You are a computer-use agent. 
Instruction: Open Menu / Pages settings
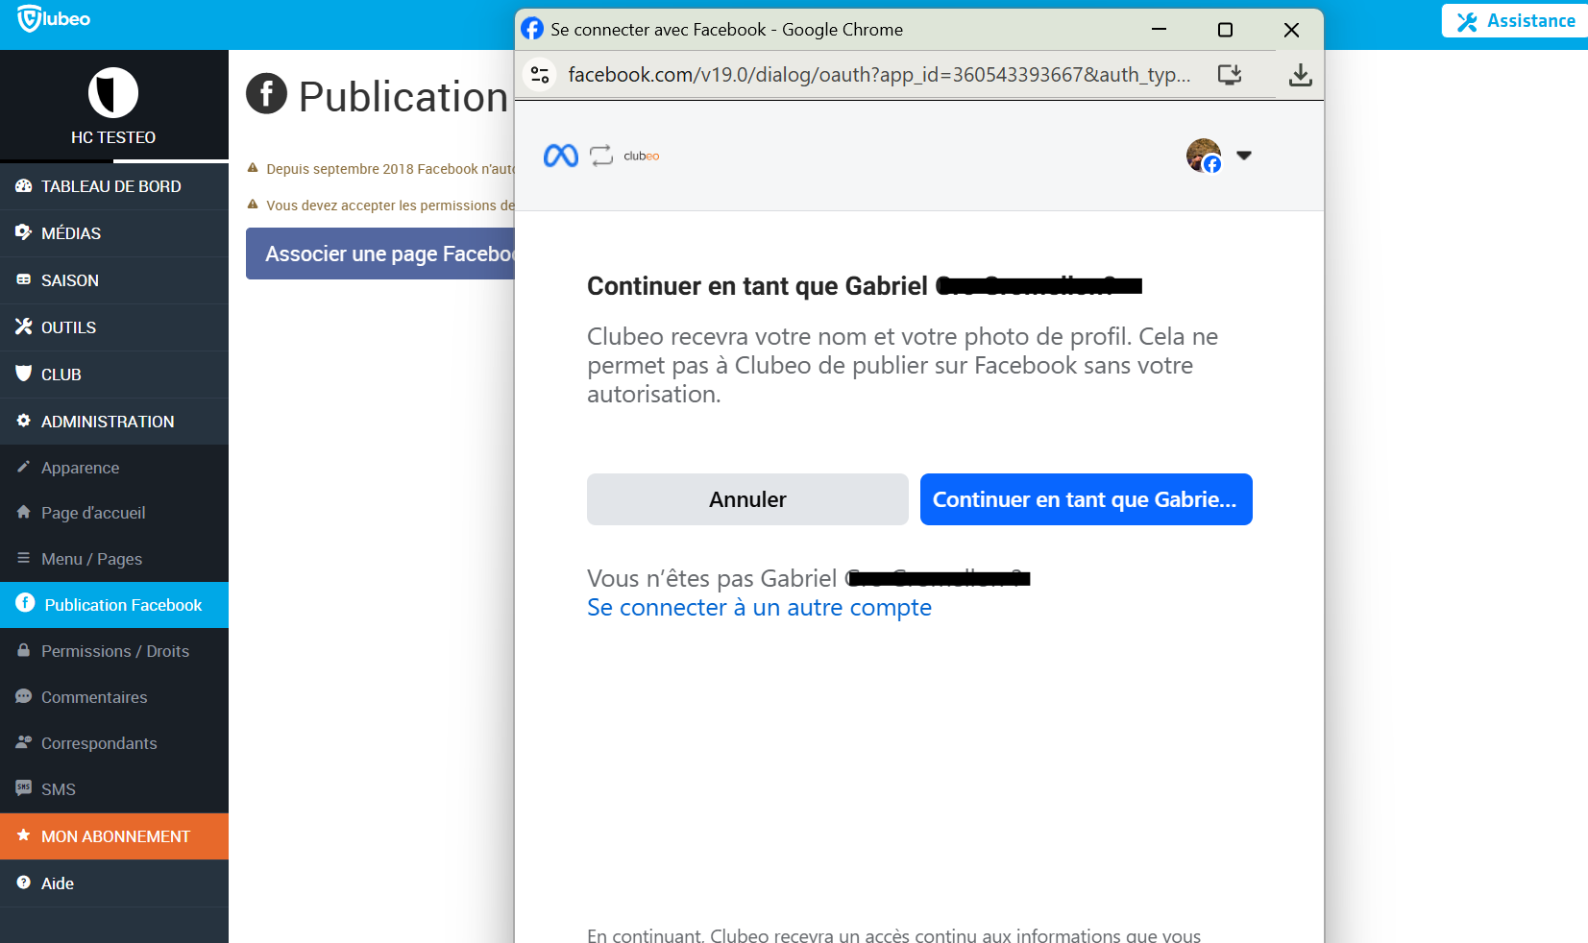click(x=114, y=559)
